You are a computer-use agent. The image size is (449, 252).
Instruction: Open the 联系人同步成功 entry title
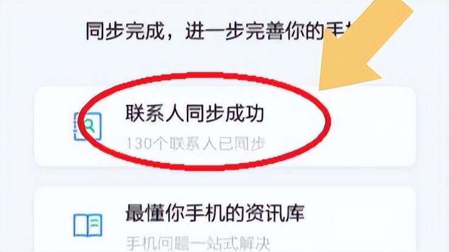point(194,113)
